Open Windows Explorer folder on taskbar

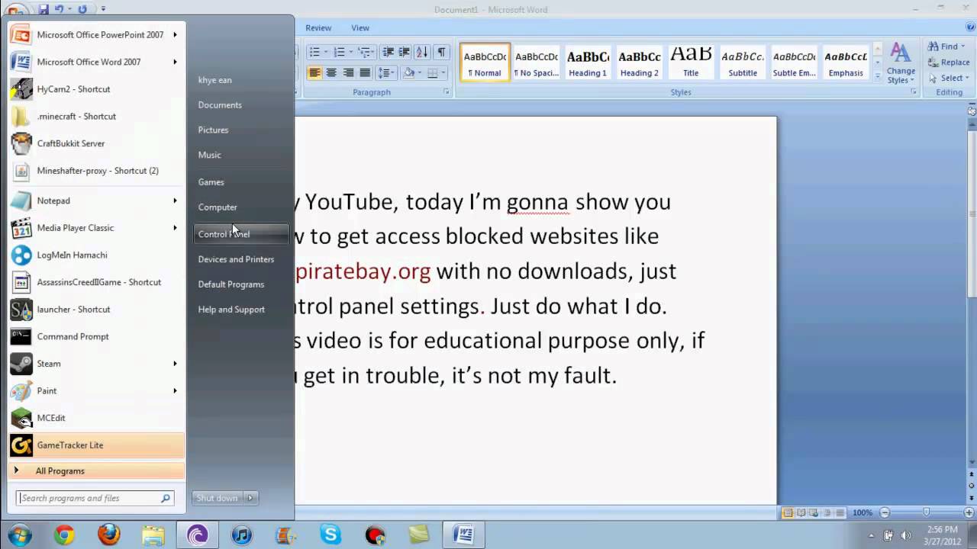click(x=153, y=535)
